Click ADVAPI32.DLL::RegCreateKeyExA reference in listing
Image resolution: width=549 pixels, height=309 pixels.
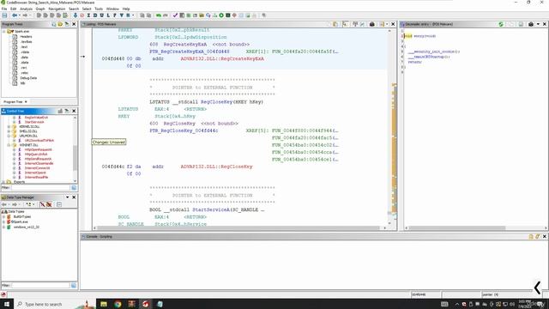coord(222,59)
